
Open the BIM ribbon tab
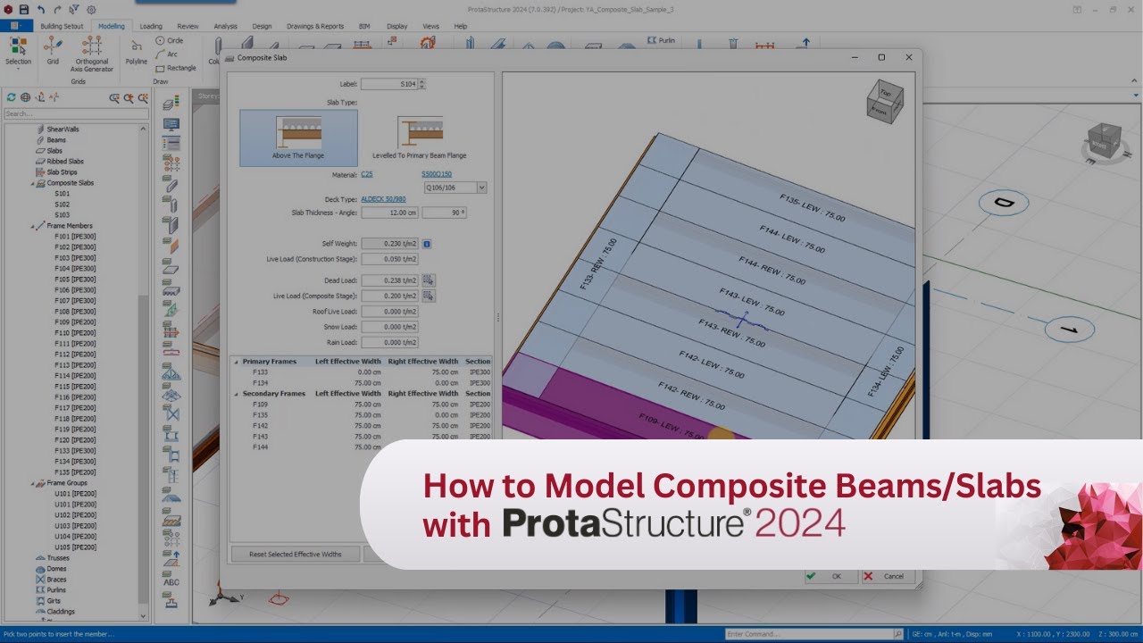tap(364, 26)
